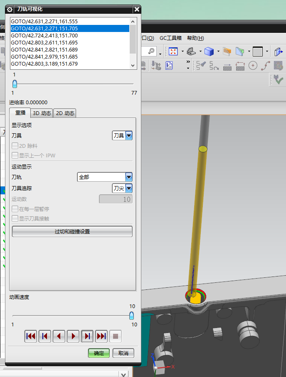Toggle the 显示刀具接触 checkbox
The height and width of the screenshot is (377, 286).
click(15, 218)
